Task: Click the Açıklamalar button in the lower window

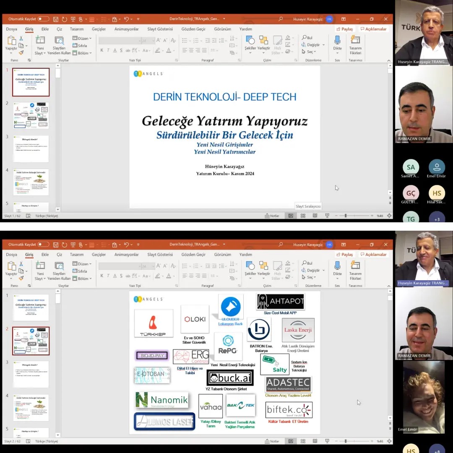Action: click(373, 255)
